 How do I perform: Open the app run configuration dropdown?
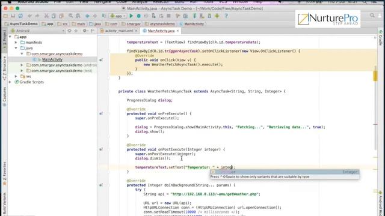click(118, 16)
